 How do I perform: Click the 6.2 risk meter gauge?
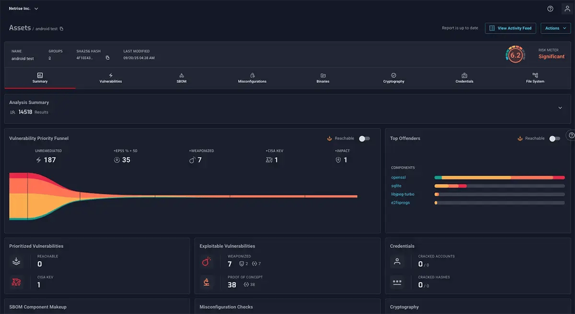coord(515,55)
